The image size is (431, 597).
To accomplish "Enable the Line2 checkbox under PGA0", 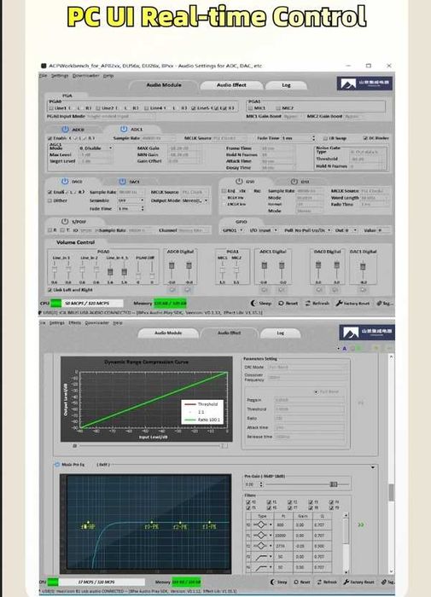I will (x=98, y=108).
